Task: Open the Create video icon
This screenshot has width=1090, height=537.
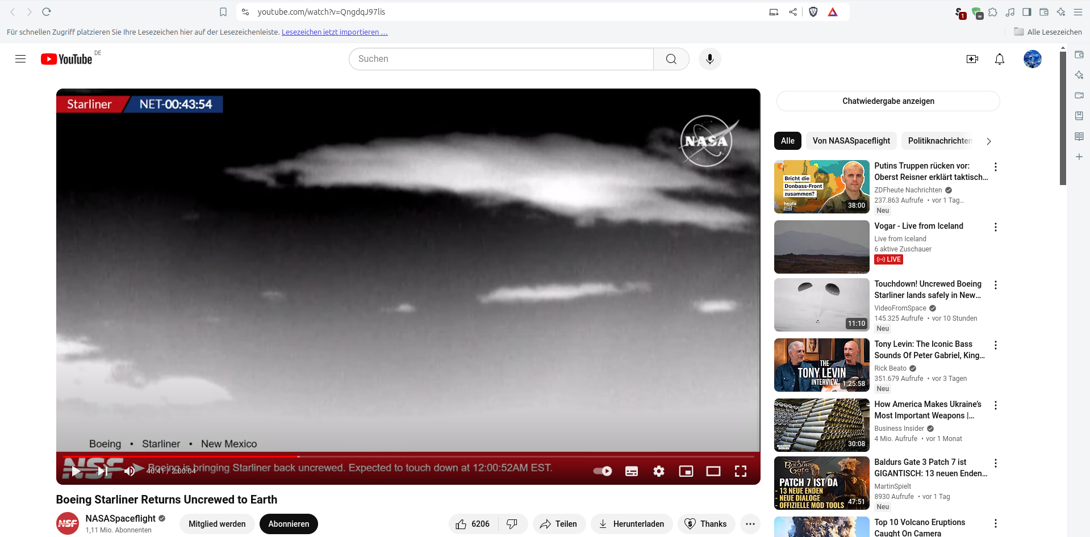Action: [972, 59]
